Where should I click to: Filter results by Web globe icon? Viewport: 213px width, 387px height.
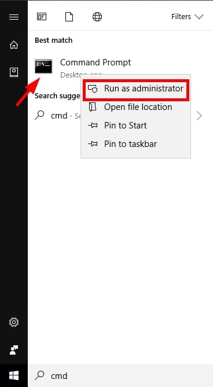(x=97, y=17)
